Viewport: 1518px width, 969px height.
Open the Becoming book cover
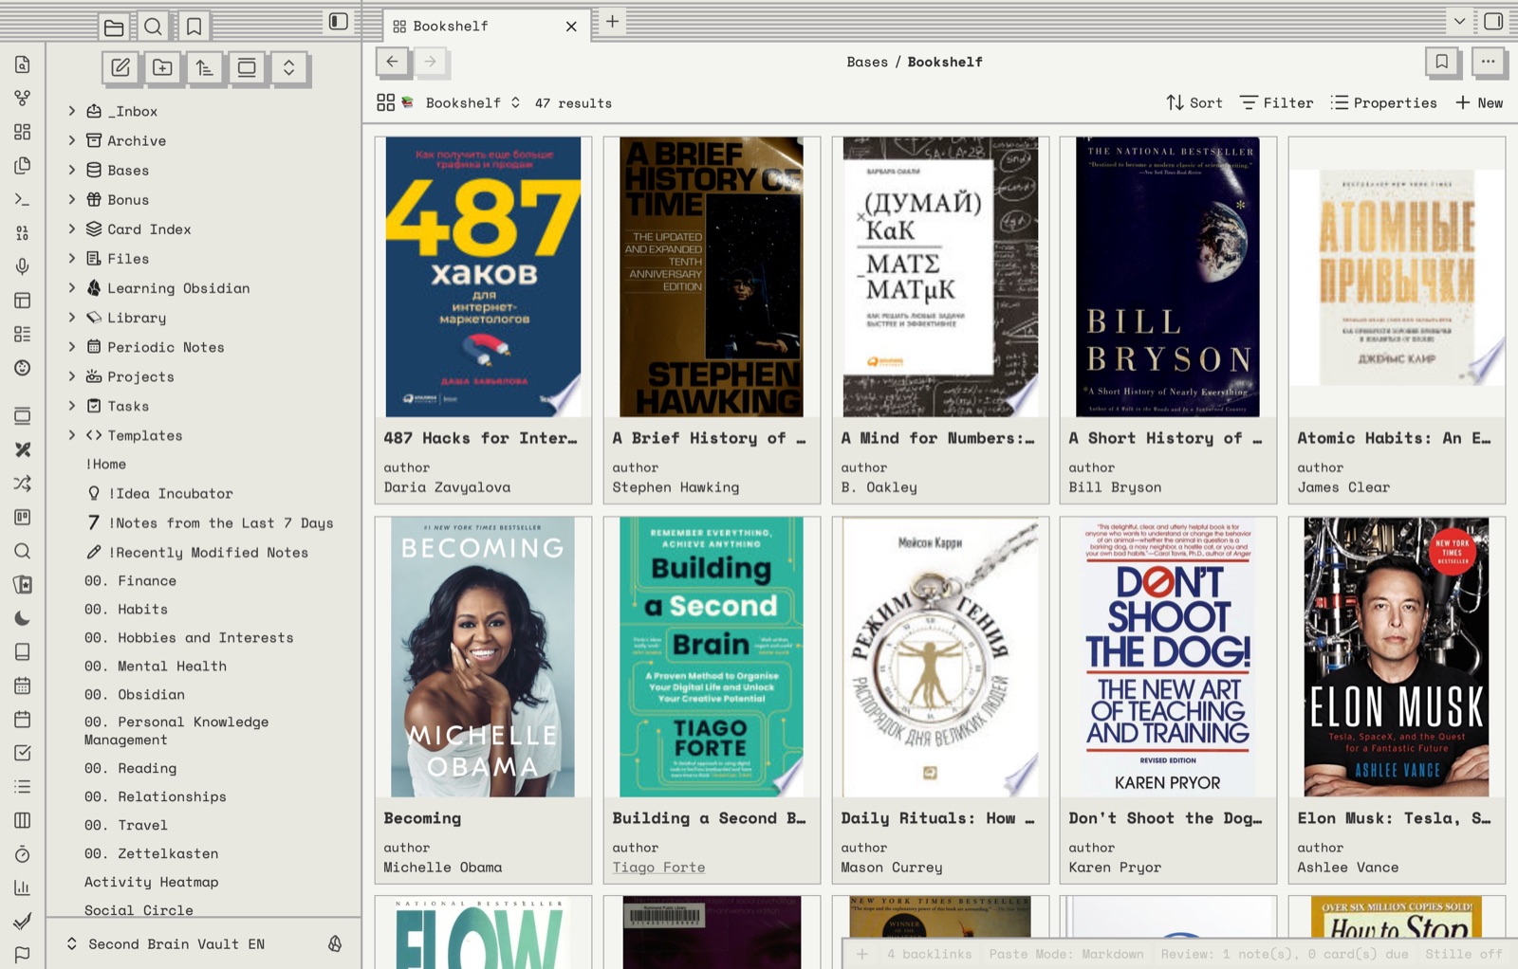pyautogui.click(x=483, y=657)
